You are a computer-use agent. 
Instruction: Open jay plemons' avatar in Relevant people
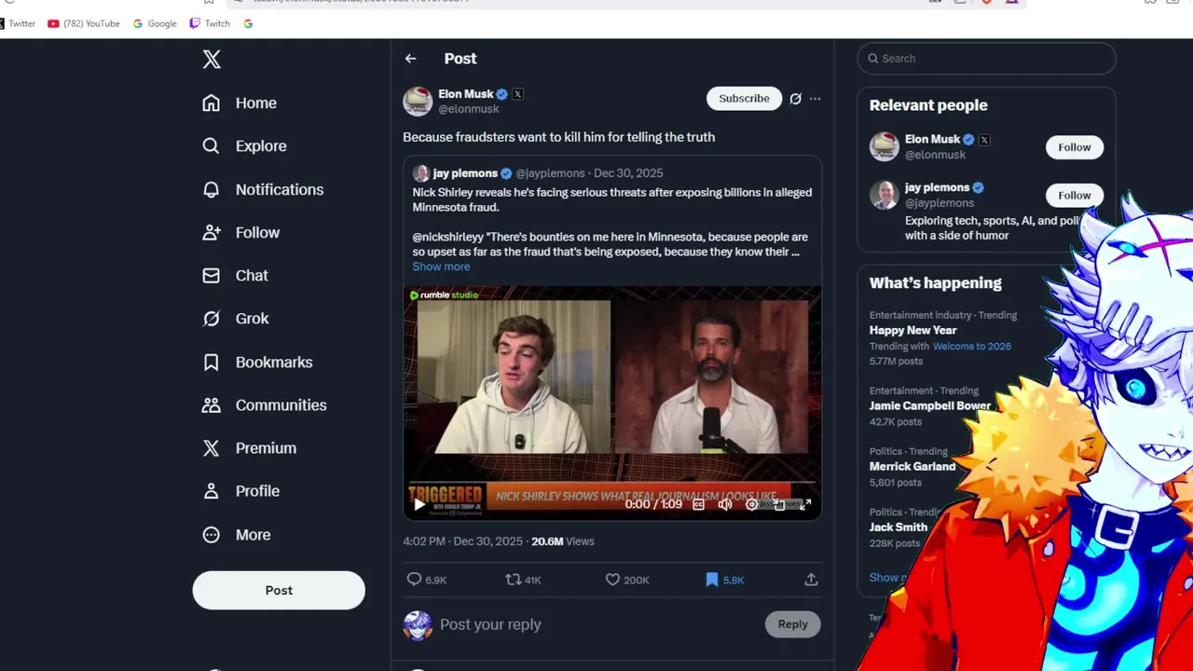[884, 195]
